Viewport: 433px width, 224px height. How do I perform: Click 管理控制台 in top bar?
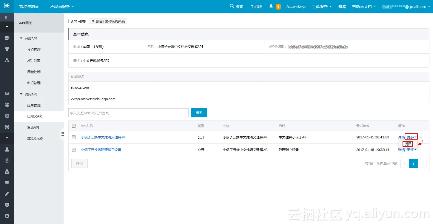(x=29, y=6)
